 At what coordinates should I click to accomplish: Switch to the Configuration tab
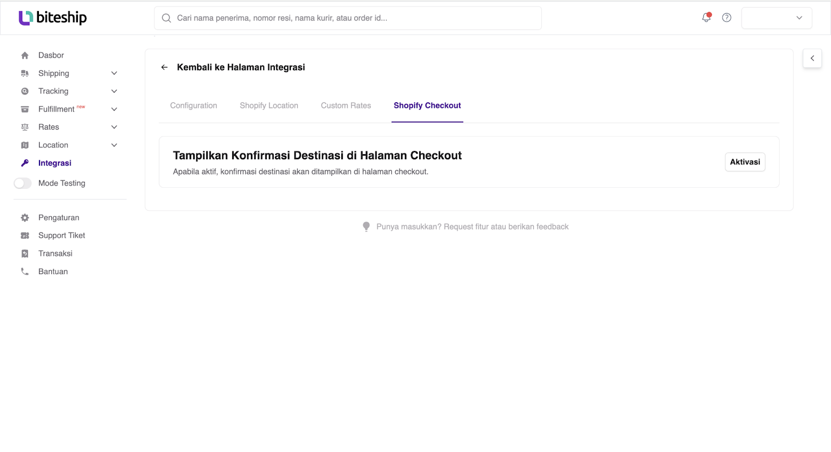194,105
